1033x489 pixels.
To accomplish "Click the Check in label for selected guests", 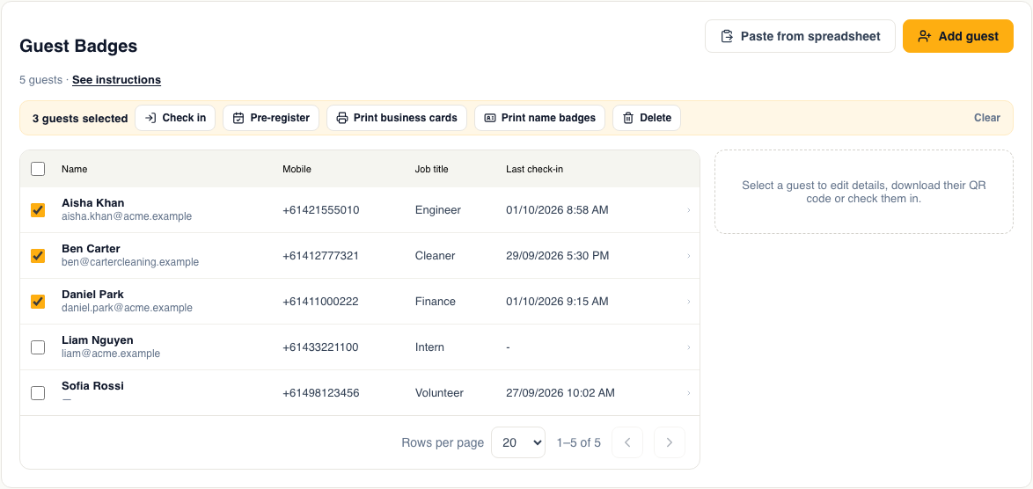I will point(185,118).
